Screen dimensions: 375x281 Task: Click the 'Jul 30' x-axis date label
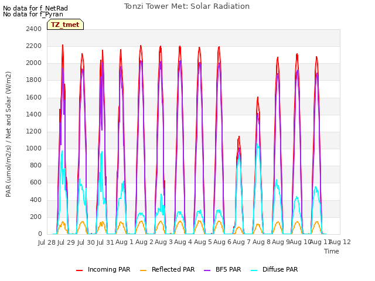point(86,242)
